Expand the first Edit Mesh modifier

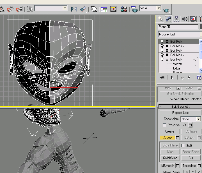pyautogui.click(x=167, y=46)
